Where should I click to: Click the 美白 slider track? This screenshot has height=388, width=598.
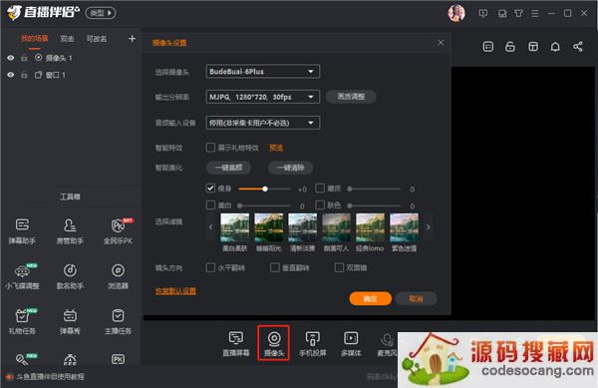(x=264, y=205)
